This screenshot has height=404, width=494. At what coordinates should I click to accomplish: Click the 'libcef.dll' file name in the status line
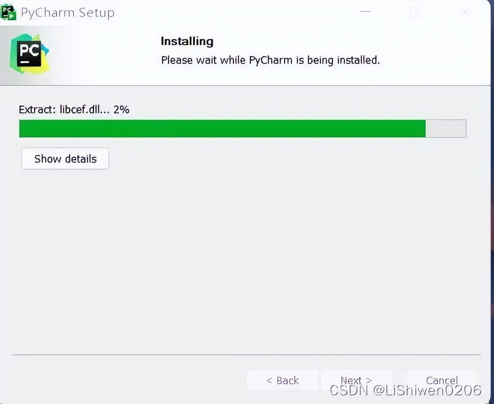point(80,110)
